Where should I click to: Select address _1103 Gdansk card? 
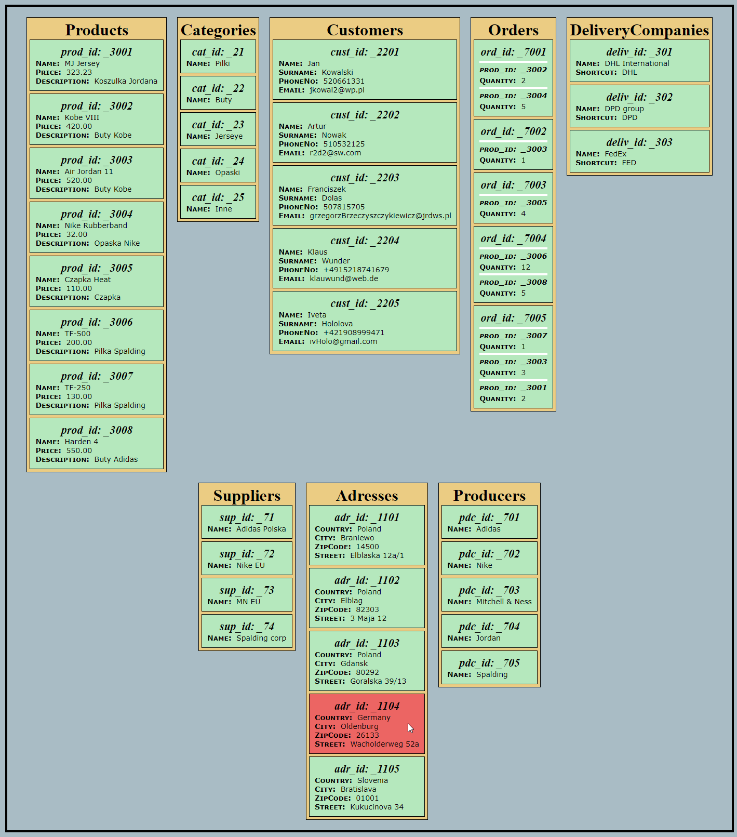point(367,661)
